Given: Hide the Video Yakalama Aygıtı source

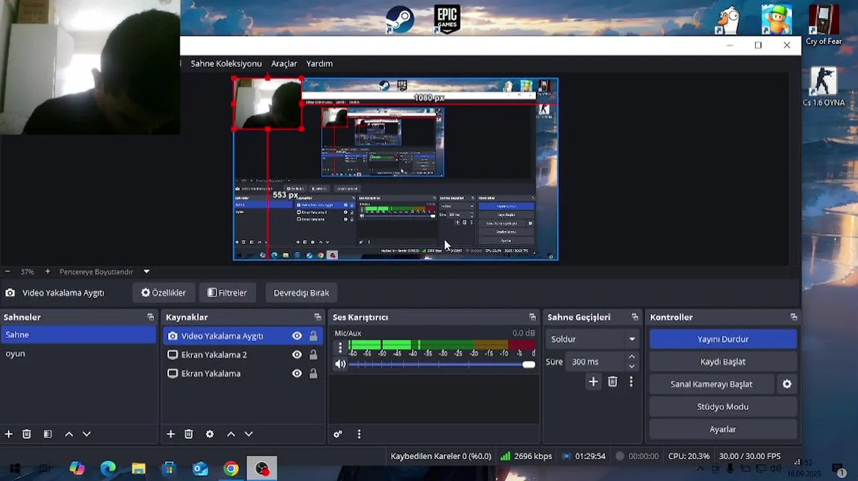Looking at the screenshot, I should (297, 336).
